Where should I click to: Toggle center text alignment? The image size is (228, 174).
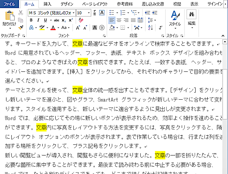tap(119, 20)
